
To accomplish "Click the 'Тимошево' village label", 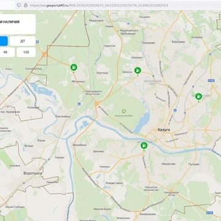I will pyautogui.click(x=149, y=42).
